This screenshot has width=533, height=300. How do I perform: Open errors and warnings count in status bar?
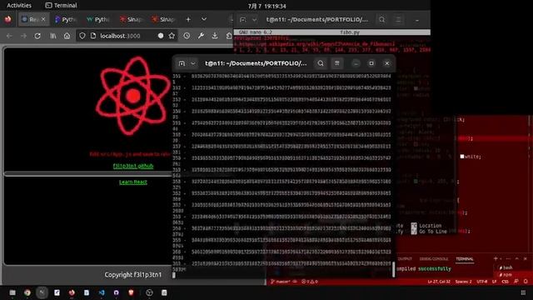pyautogui.click(x=310, y=282)
